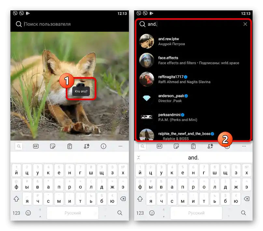Open clipboard in left keyboard toolbar
Viewport: 263px width, 231px height.
(x=70, y=146)
